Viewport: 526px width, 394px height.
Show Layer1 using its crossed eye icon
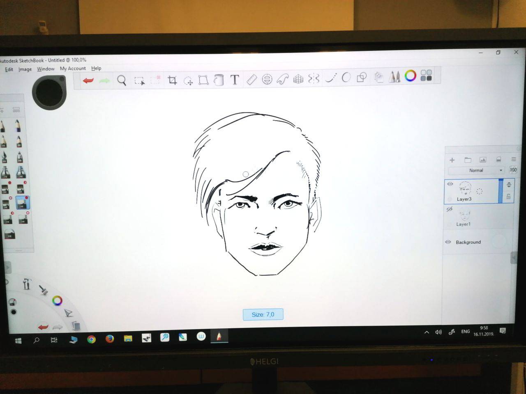tap(449, 209)
